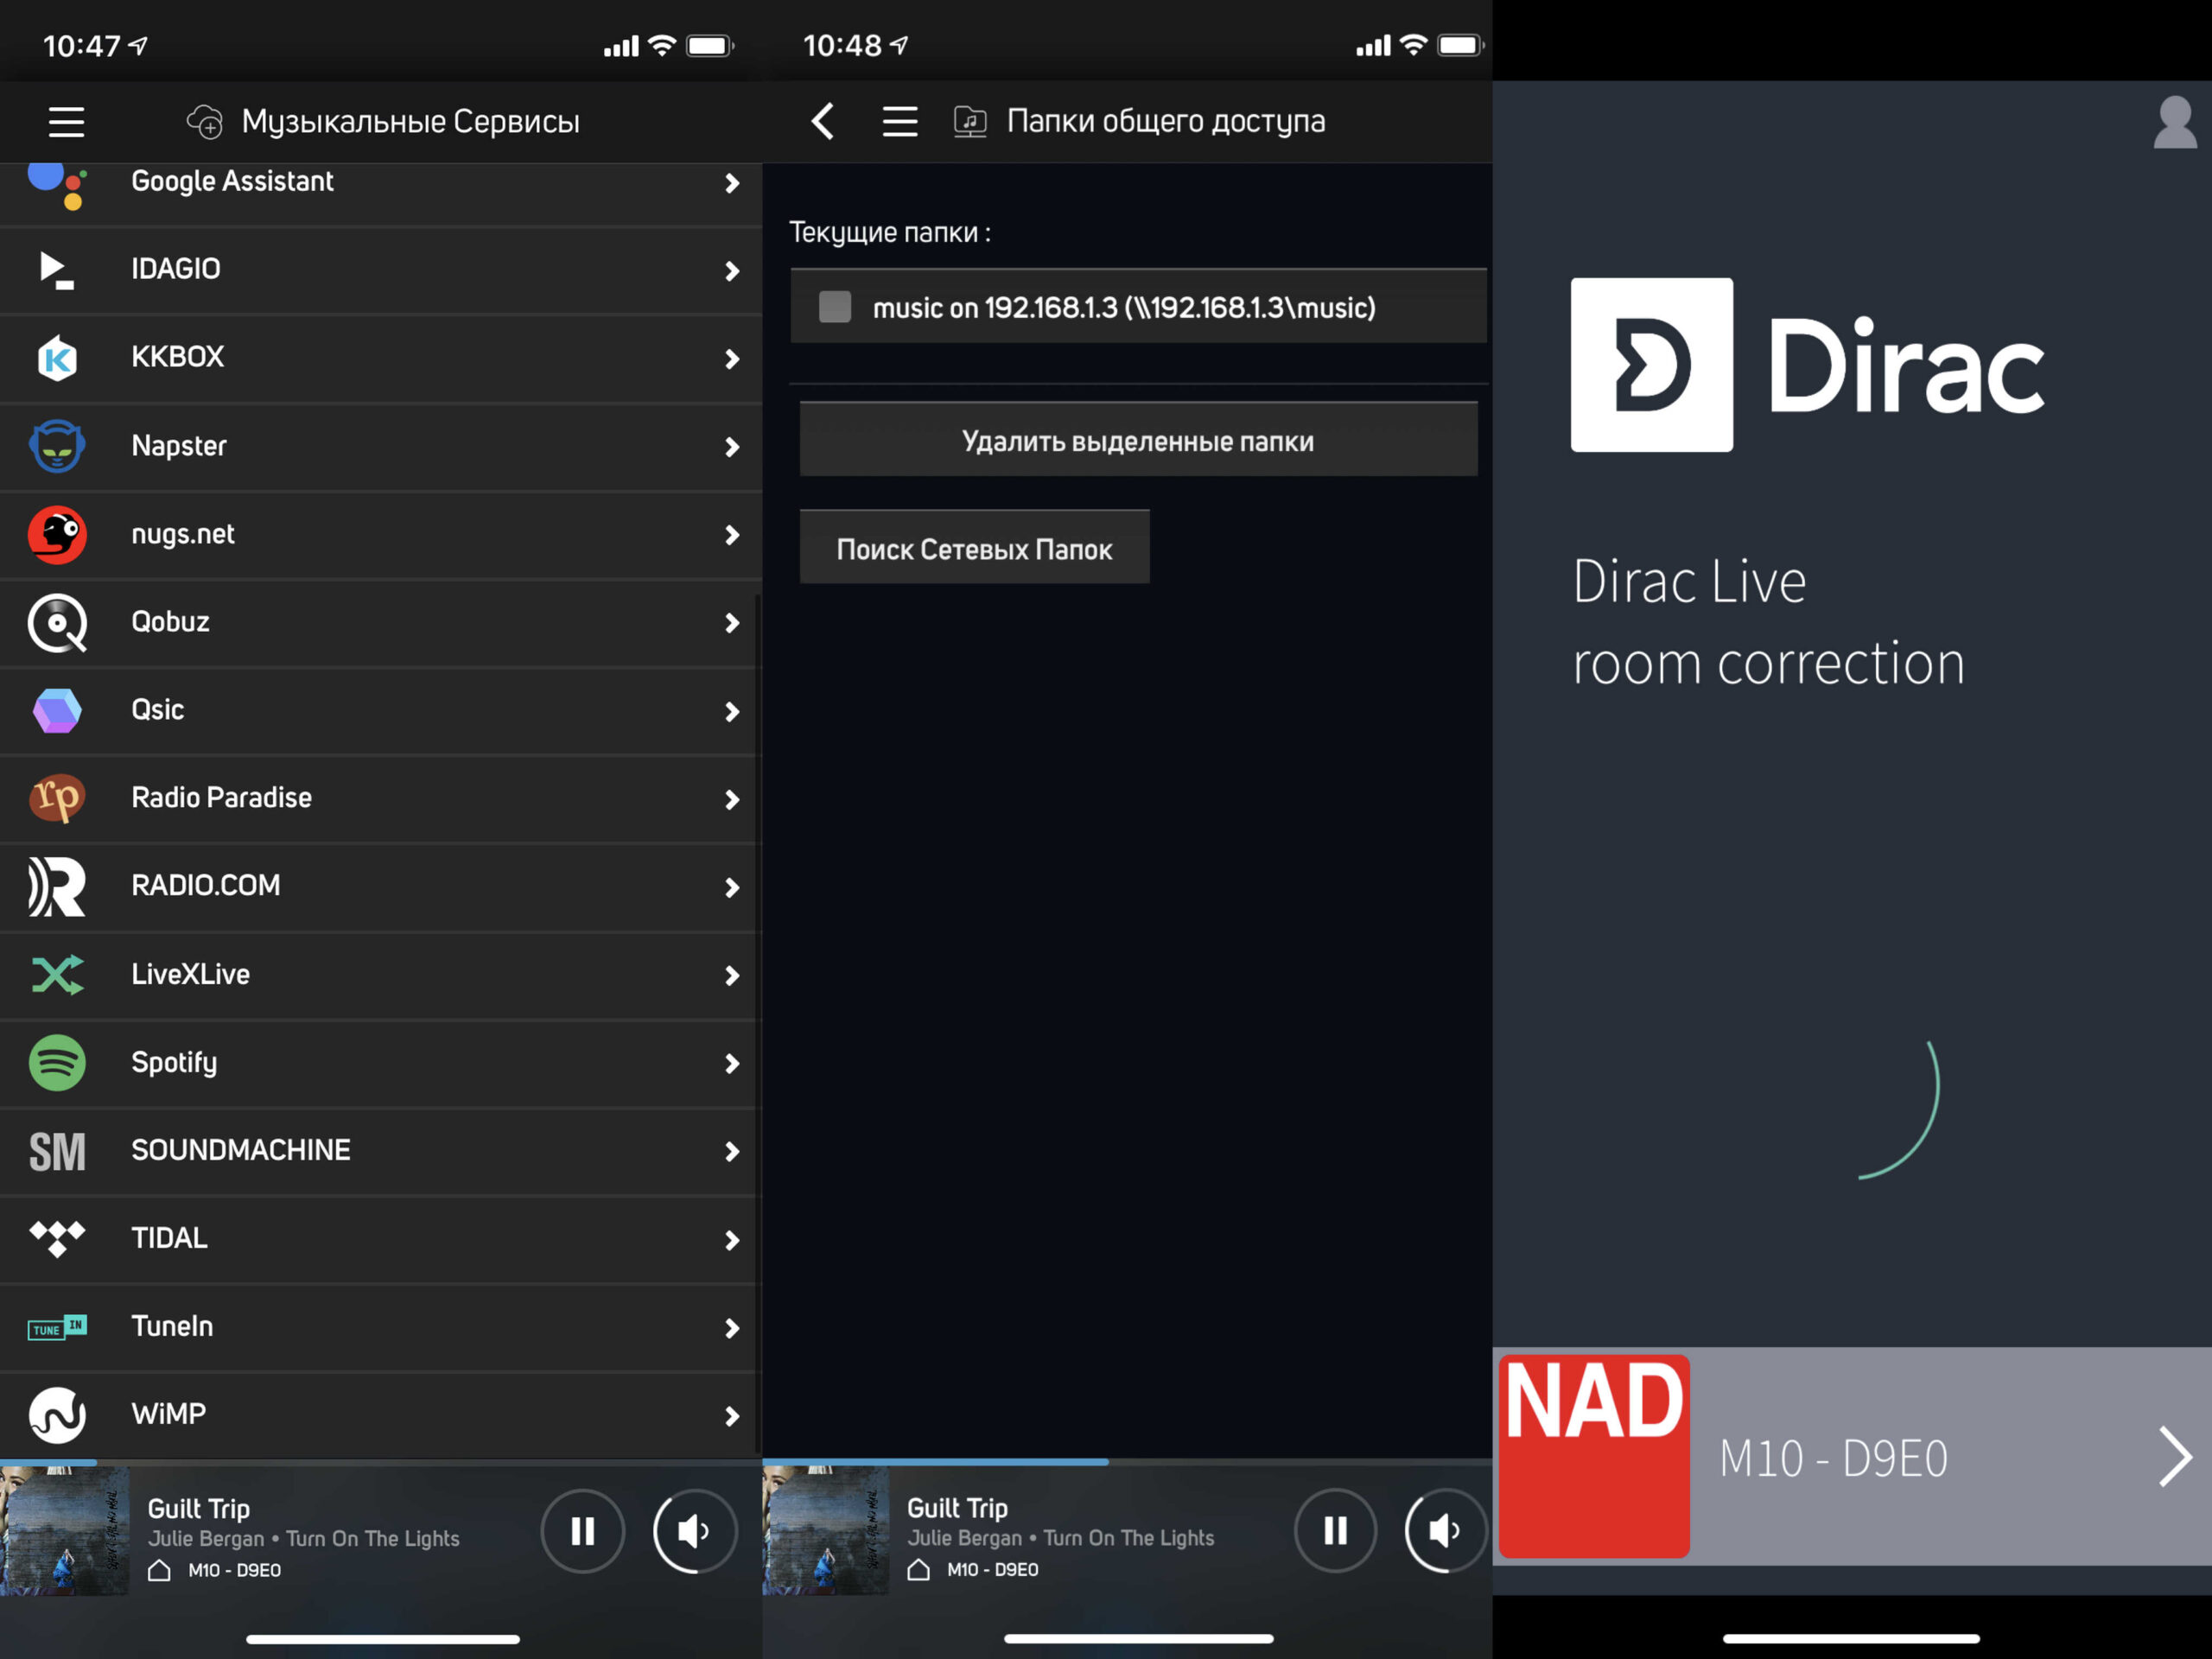Open hamburger menu on Музыкальные Сервисы screen
2212x1659 pixels.
66,122
